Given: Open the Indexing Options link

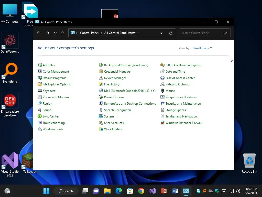Looking at the screenshot, I should click(x=177, y=84).
